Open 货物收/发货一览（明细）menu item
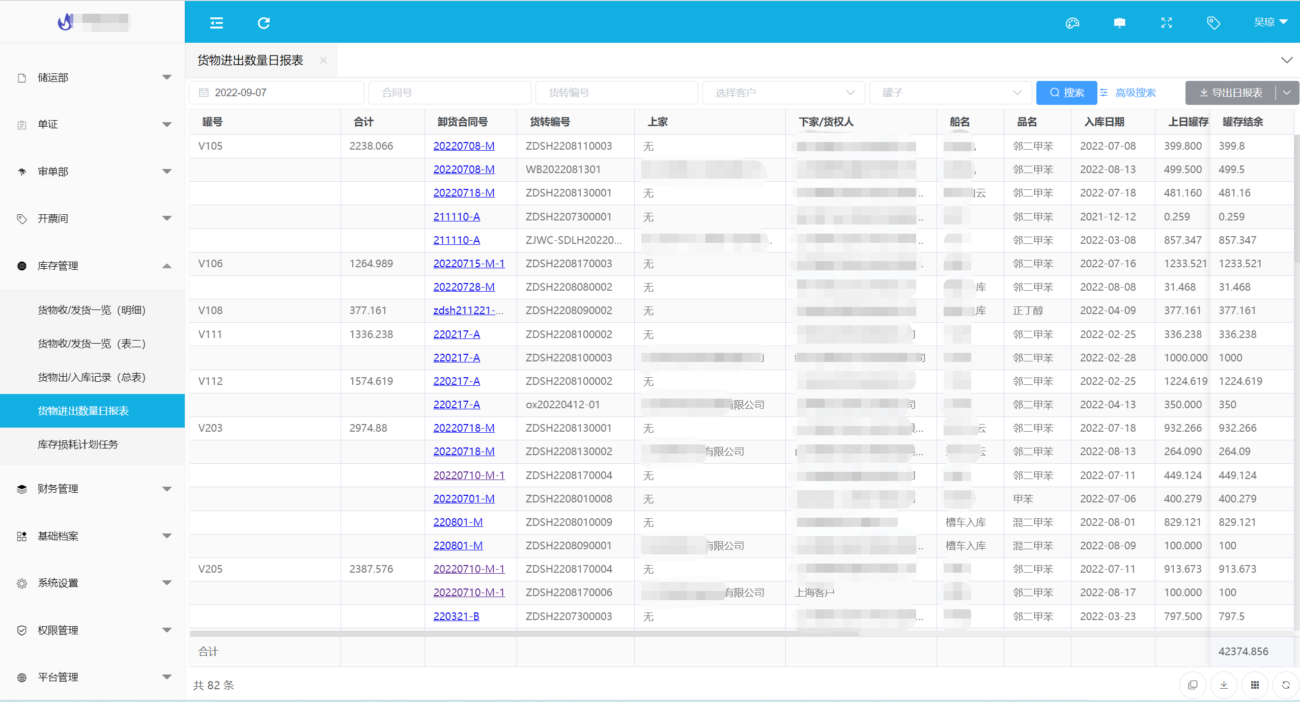This screenshot has width=1300, height=702. pos(92,310)
